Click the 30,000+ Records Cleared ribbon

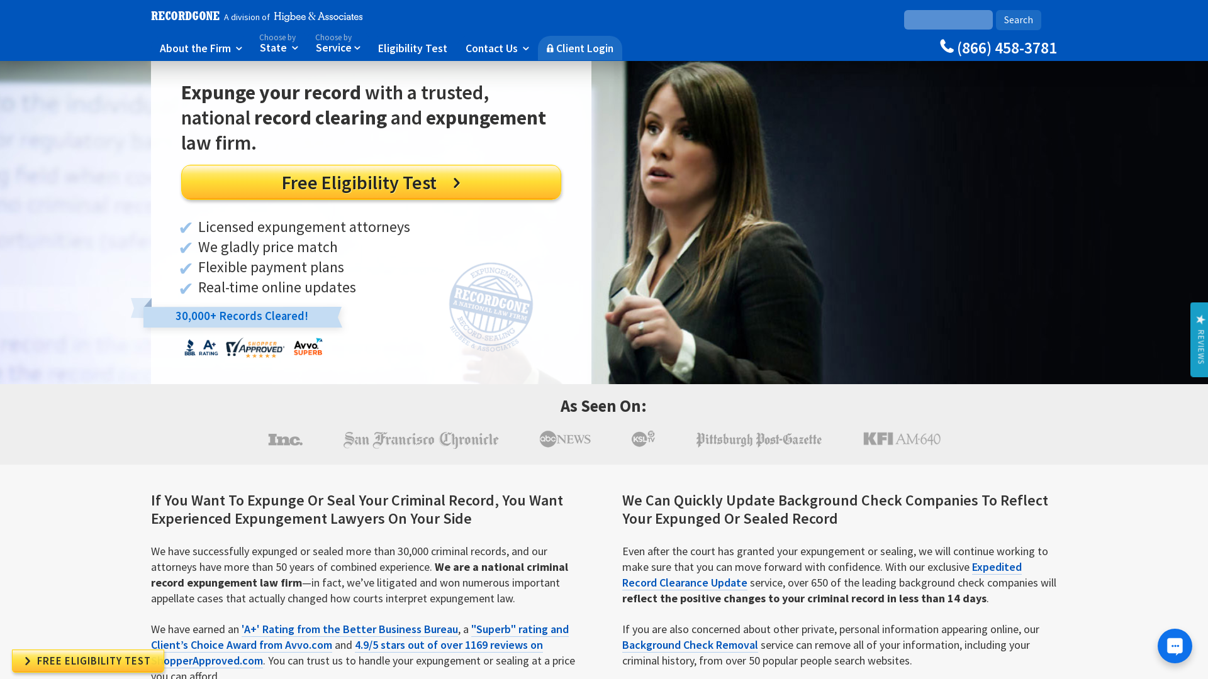pos(242,316)
